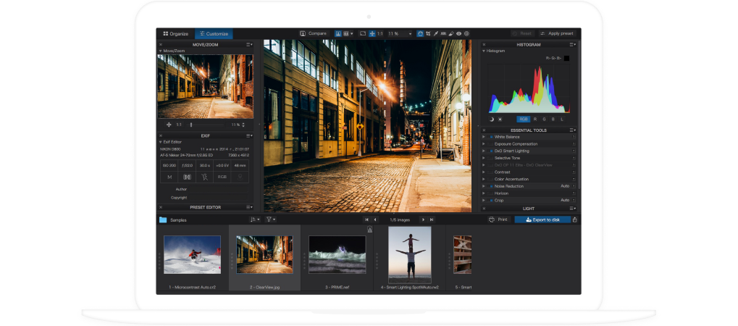Toggle DxO Smart Lighting correction
The image size is (738, 326).
coord(490,151)
